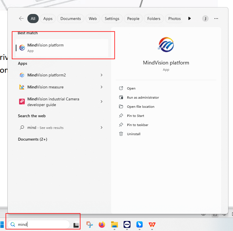Screen dimensions: 233x231
Task: Click the large MindVision platform logo
Action: pyautogui.click(x=166, y=44)
